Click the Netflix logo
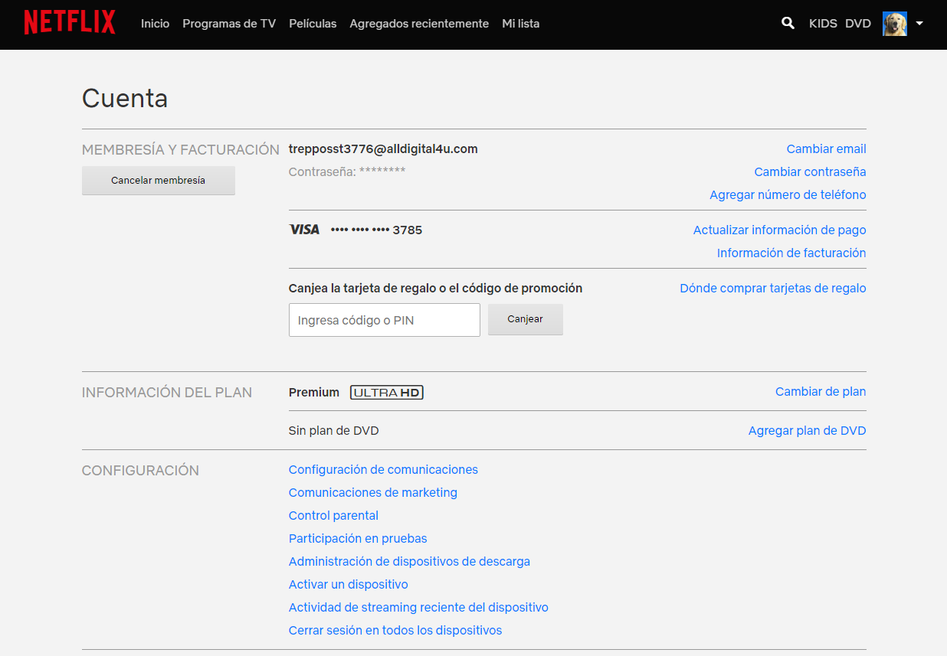Screen dimensions: 947x656 (70, 23)
